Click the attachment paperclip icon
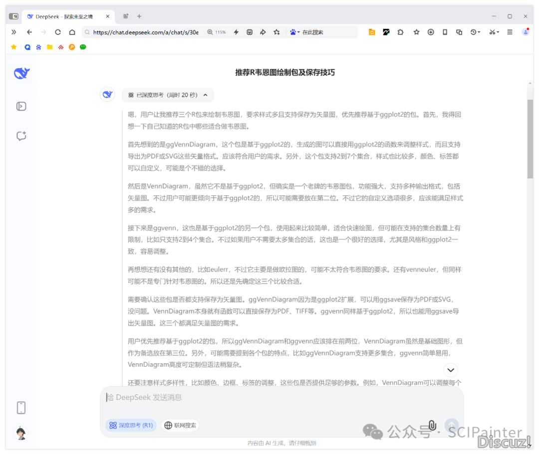This screenshot has height=454, width=539. [x=433, y=426]
